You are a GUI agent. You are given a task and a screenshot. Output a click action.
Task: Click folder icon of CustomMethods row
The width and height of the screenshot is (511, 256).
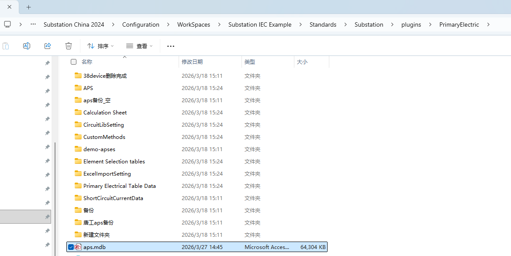(x=78, y=137)
